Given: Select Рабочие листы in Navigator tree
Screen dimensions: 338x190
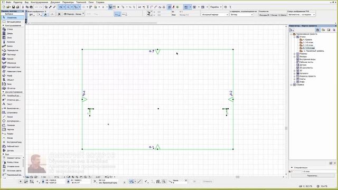Looking at the screenshot, I should [305, 62].
